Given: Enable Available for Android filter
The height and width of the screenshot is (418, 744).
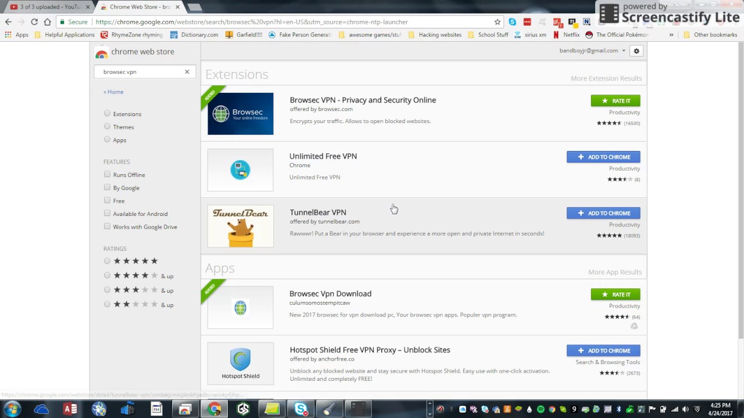Looking at the screenshot, I should tap(107, 214).
